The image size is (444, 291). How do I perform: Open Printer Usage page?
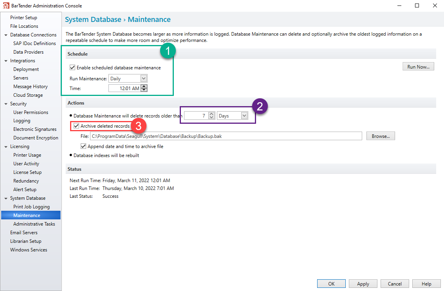click(x=27, y=155)
